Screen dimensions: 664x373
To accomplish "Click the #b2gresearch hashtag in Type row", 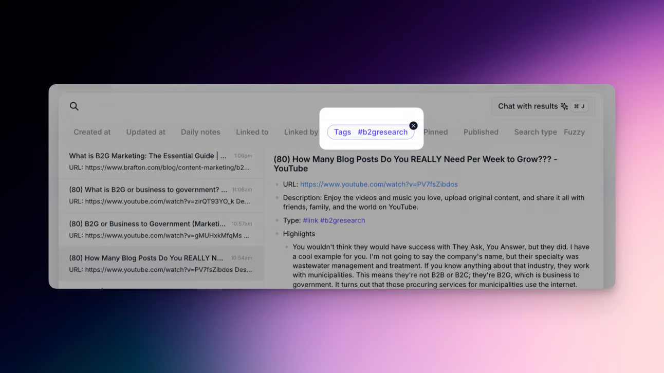I will [343, 220].
